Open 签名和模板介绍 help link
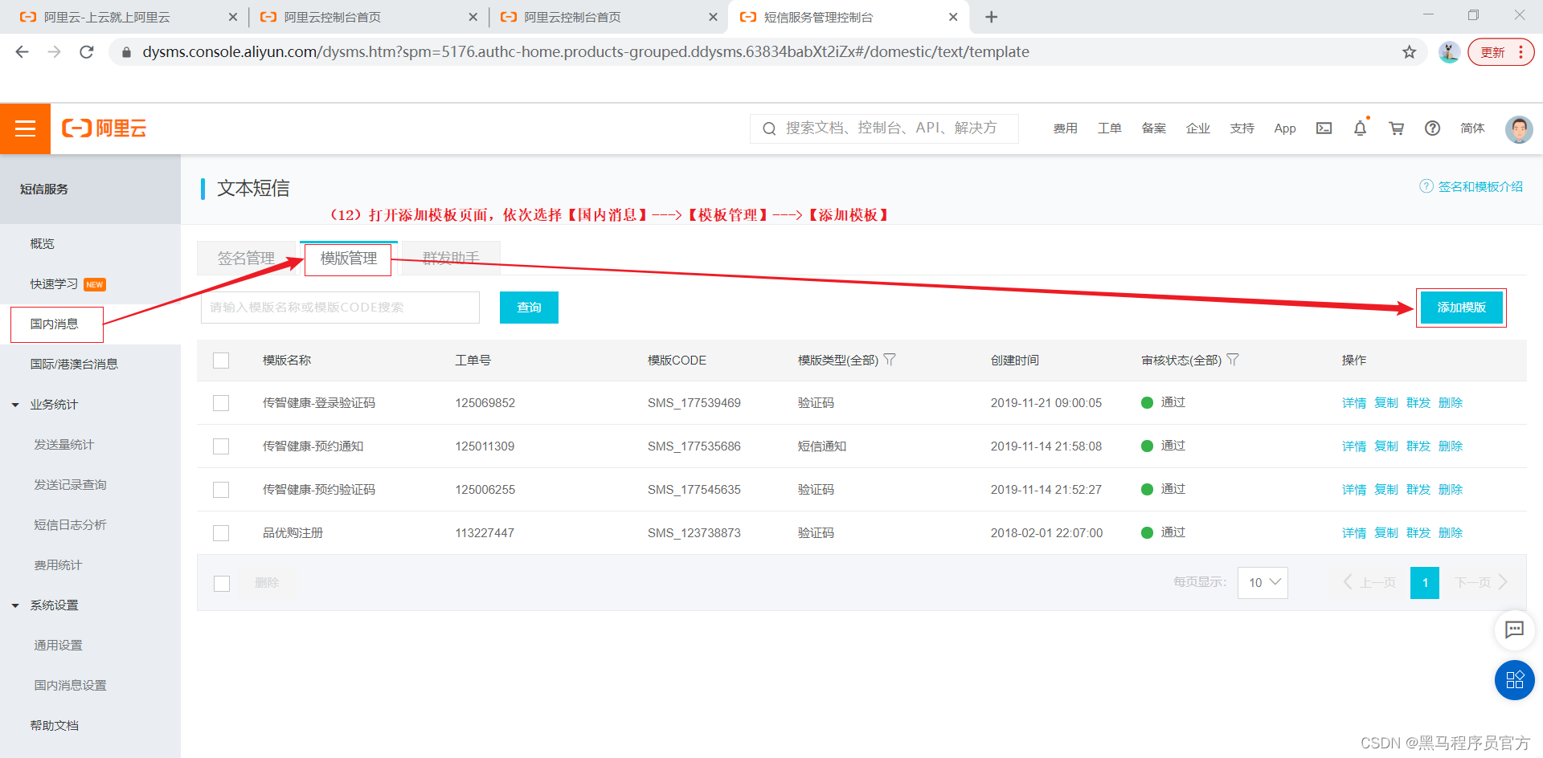Screen dimensions: 1543x758 click(1480, 186)
